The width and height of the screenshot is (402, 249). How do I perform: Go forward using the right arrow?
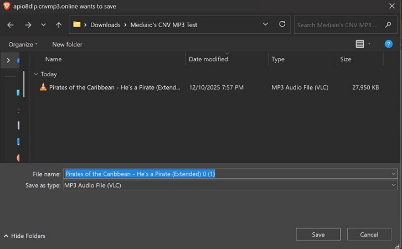(x=28, y=25)
